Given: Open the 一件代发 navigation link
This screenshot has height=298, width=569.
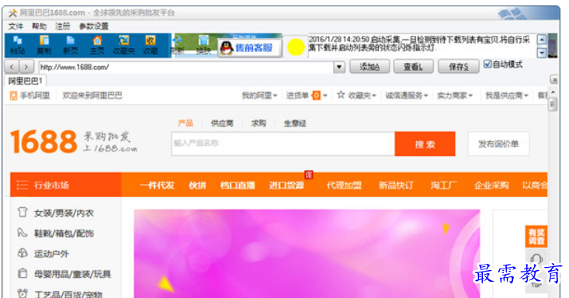Looking at the screenshot, I should coord(157,185).
